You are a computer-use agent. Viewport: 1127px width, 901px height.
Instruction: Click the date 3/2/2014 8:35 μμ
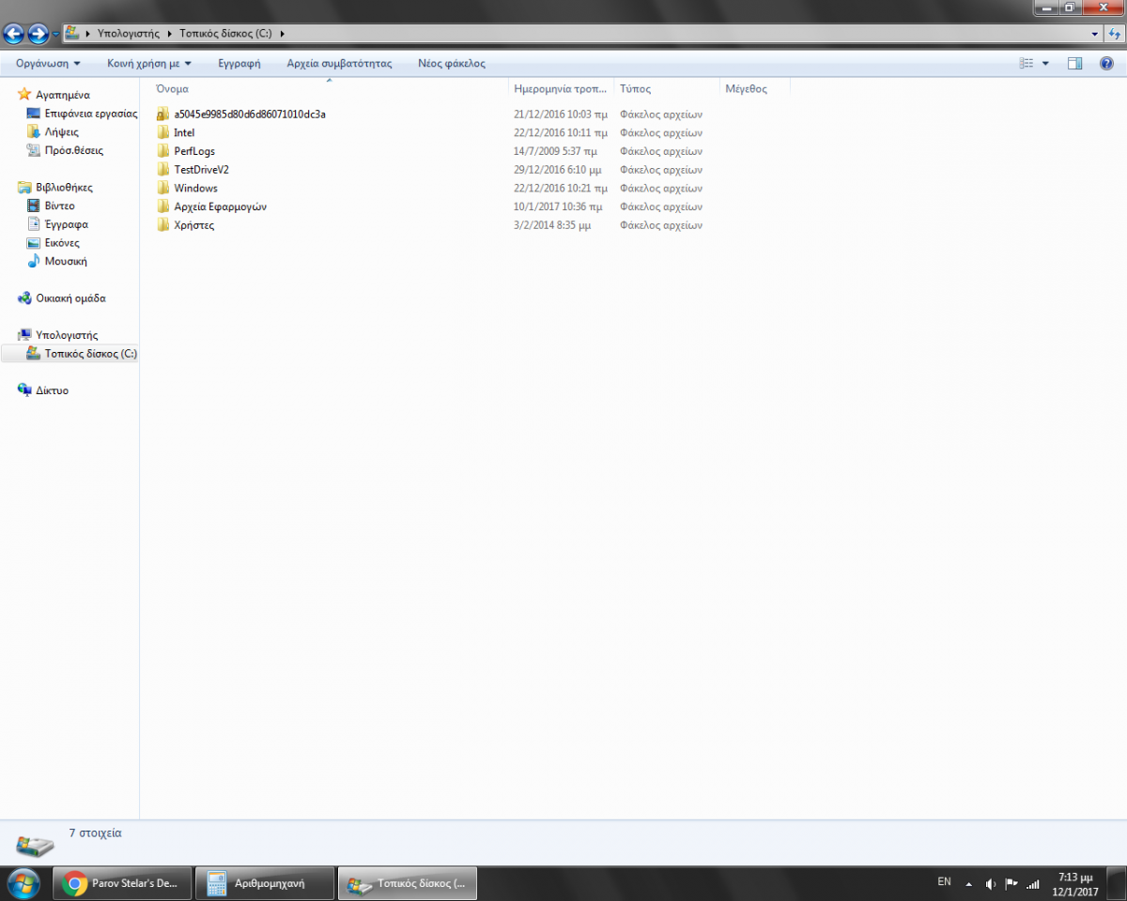552,225
